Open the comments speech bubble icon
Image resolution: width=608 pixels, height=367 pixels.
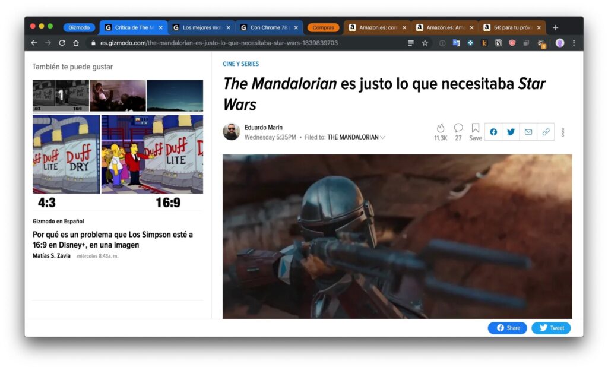point(458,128)
